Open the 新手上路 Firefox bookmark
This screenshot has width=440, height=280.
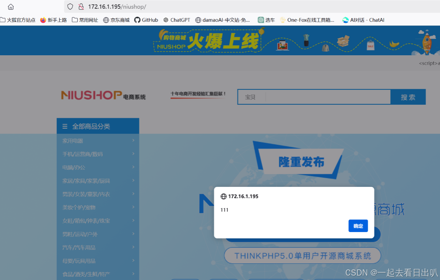click(53, 20)
